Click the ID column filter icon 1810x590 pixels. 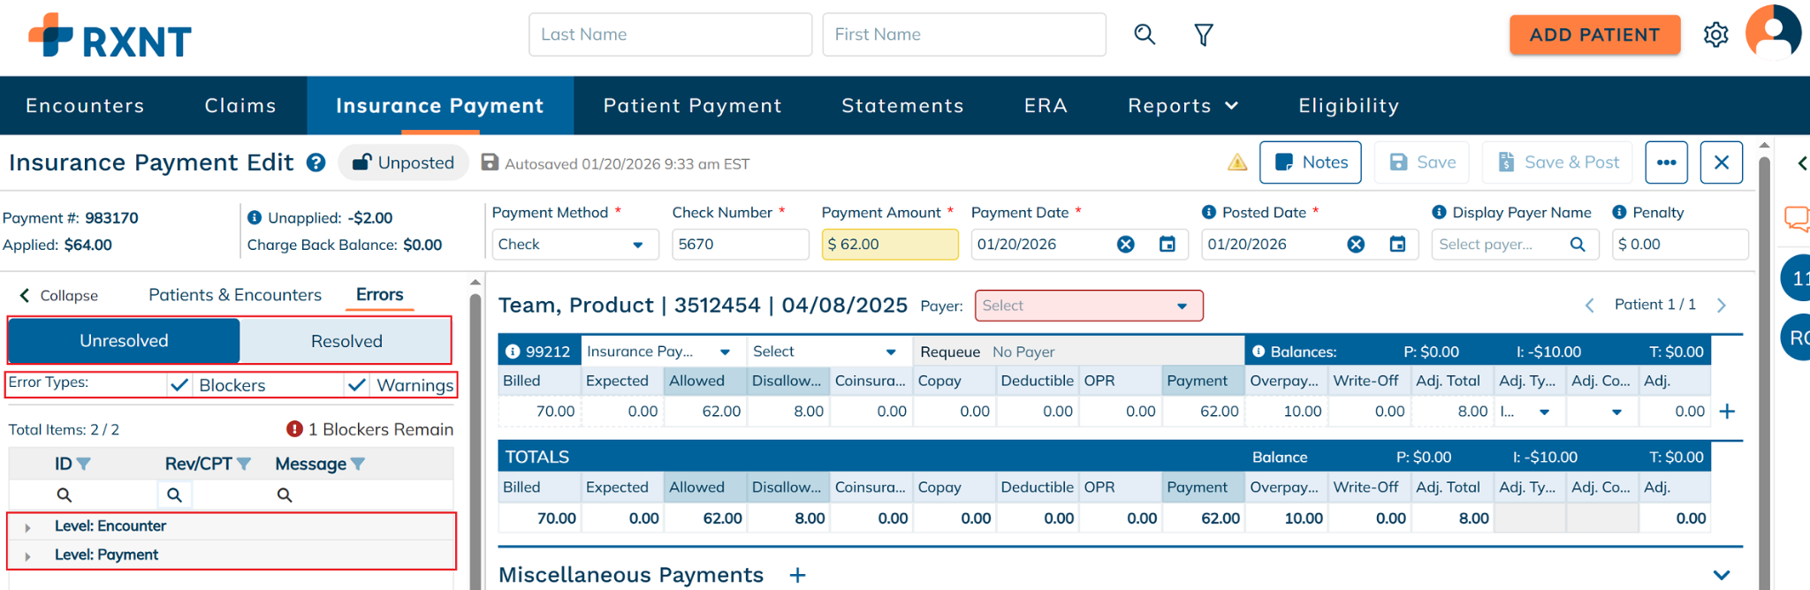[84, 464]
